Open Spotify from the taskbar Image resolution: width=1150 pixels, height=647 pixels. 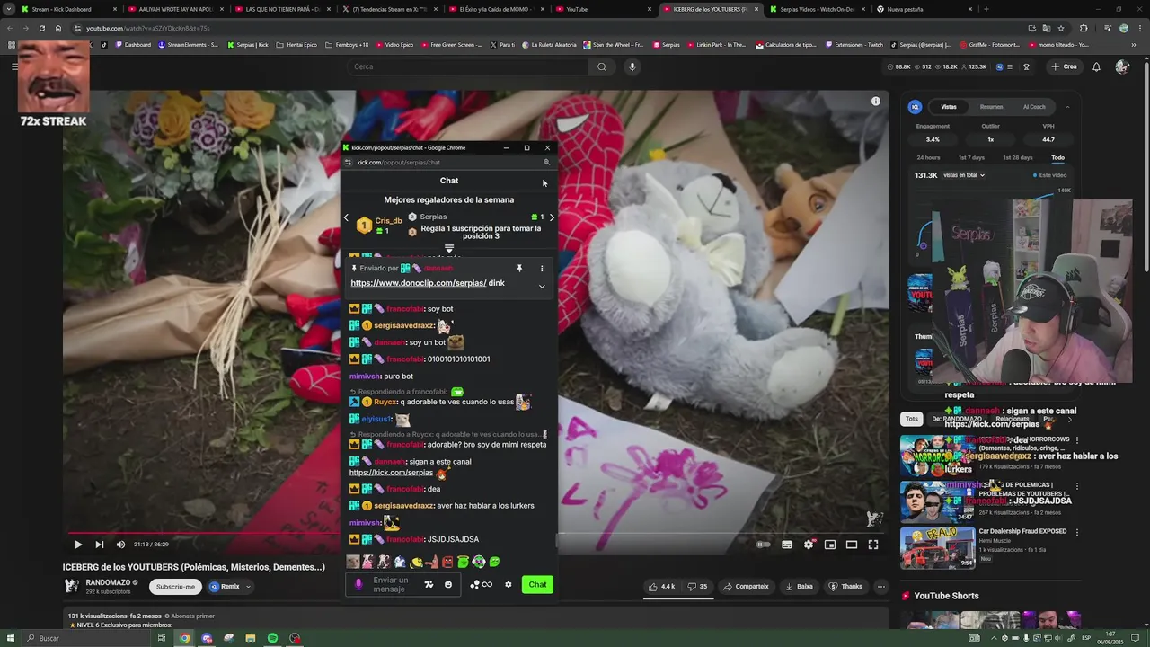(272, 638)
